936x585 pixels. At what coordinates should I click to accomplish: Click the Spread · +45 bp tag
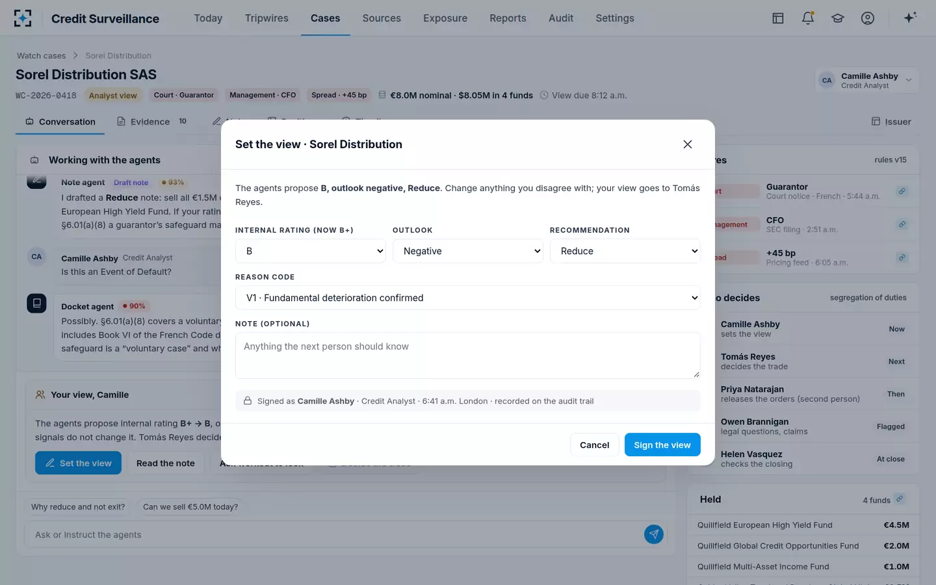339,95
